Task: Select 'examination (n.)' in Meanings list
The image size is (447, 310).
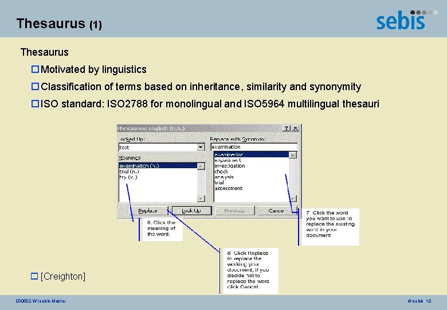Action: (158, 165)
